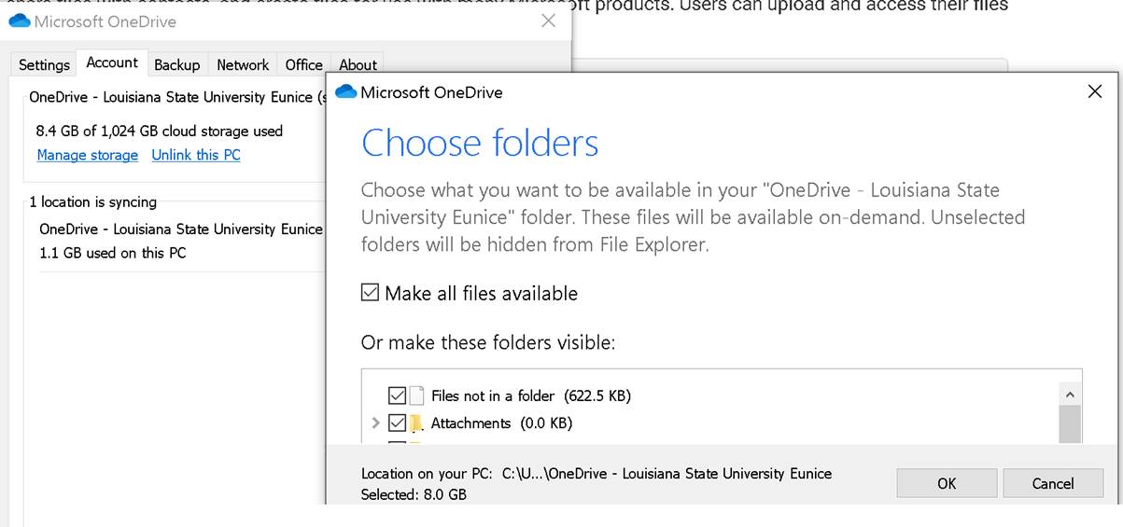1123x527 pixels.
Task: Switch to the Settings tab
Action: click(44, 64)
